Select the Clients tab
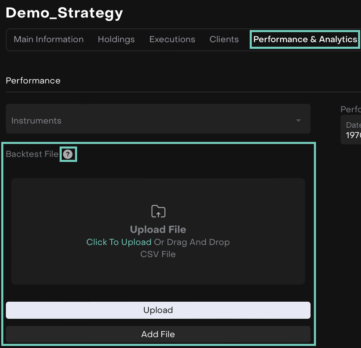 pyautogui.click(x=224, y=40)
